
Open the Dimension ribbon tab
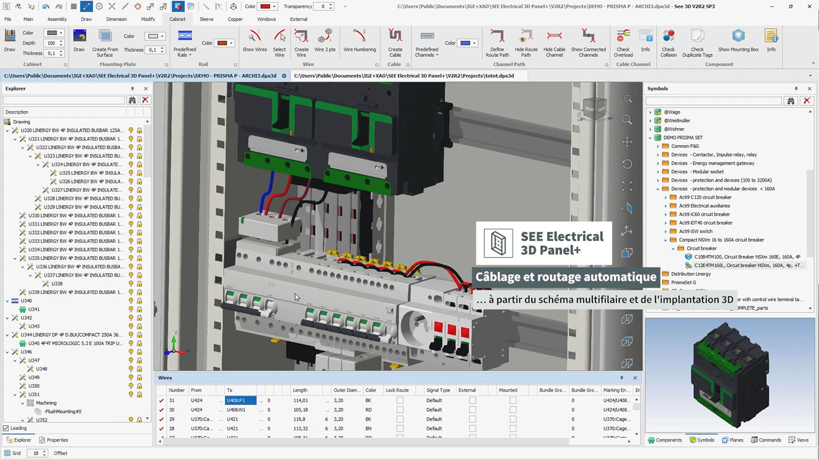[x=116, y=19]
